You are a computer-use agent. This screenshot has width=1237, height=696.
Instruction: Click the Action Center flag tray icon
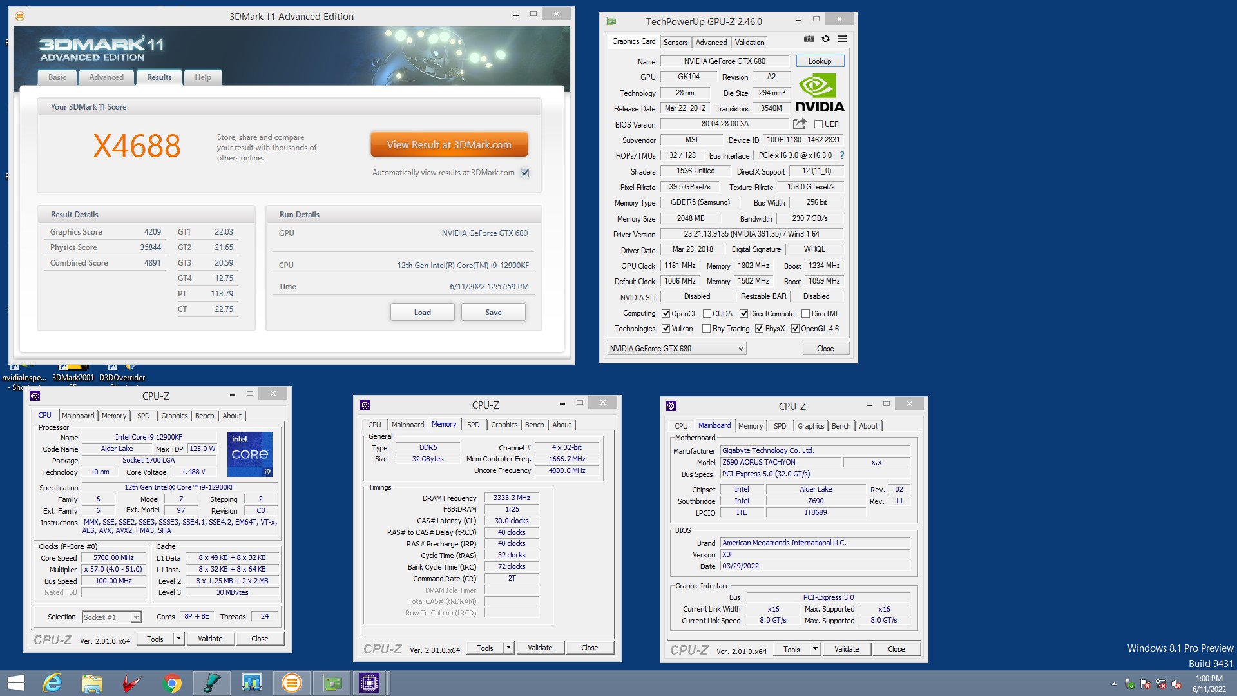[x=1146, y=684]
